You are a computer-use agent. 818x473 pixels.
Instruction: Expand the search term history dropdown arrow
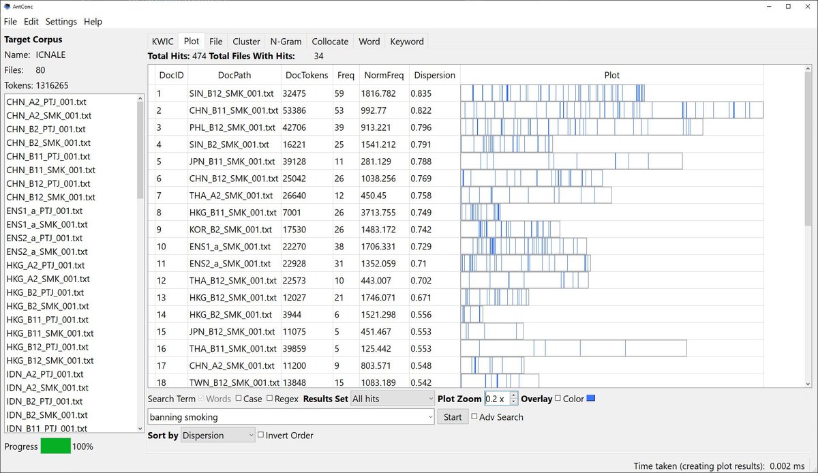coord(429,417)
